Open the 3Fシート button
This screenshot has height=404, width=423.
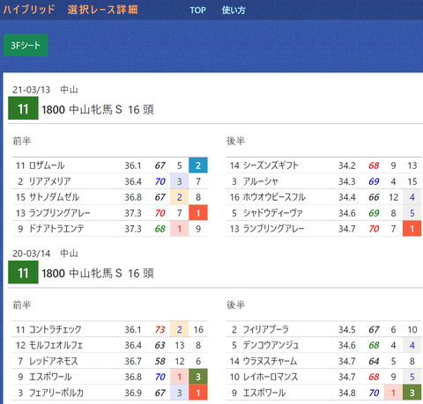coord(26,45)
